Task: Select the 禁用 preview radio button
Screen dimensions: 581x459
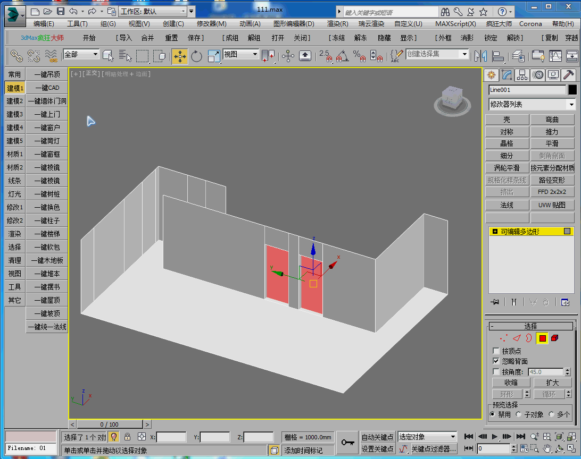Action: click(x=493, y=414)
